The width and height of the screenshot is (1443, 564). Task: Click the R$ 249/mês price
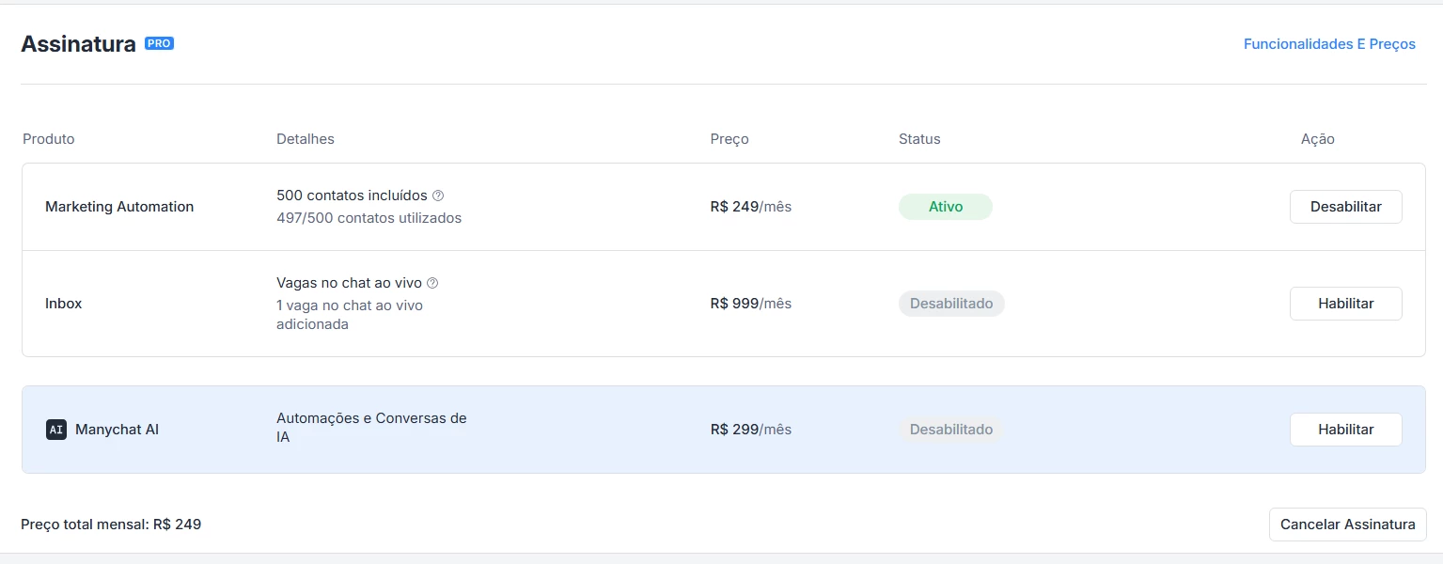click(x=751, y=207)
